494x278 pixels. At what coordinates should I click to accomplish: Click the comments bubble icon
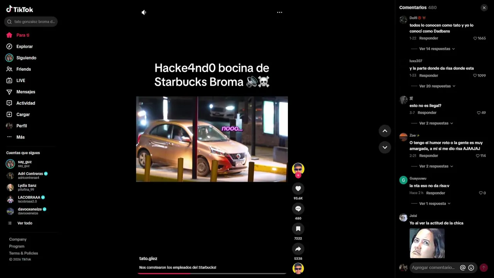point(298,208)
